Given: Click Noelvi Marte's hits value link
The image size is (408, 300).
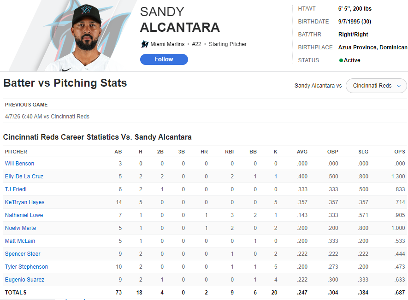Looking at the screenshot, I should 141,228.
